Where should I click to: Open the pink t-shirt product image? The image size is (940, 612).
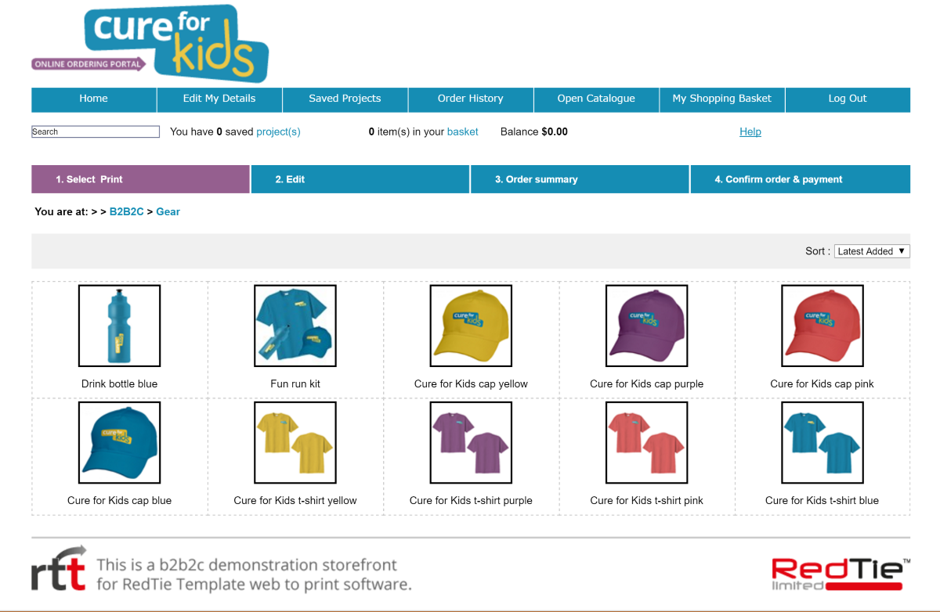(x=647, y=442)
